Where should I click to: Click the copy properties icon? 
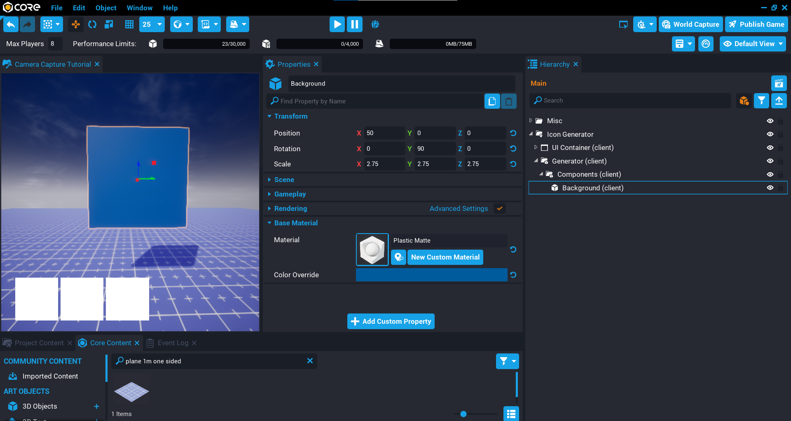(492, 101)
